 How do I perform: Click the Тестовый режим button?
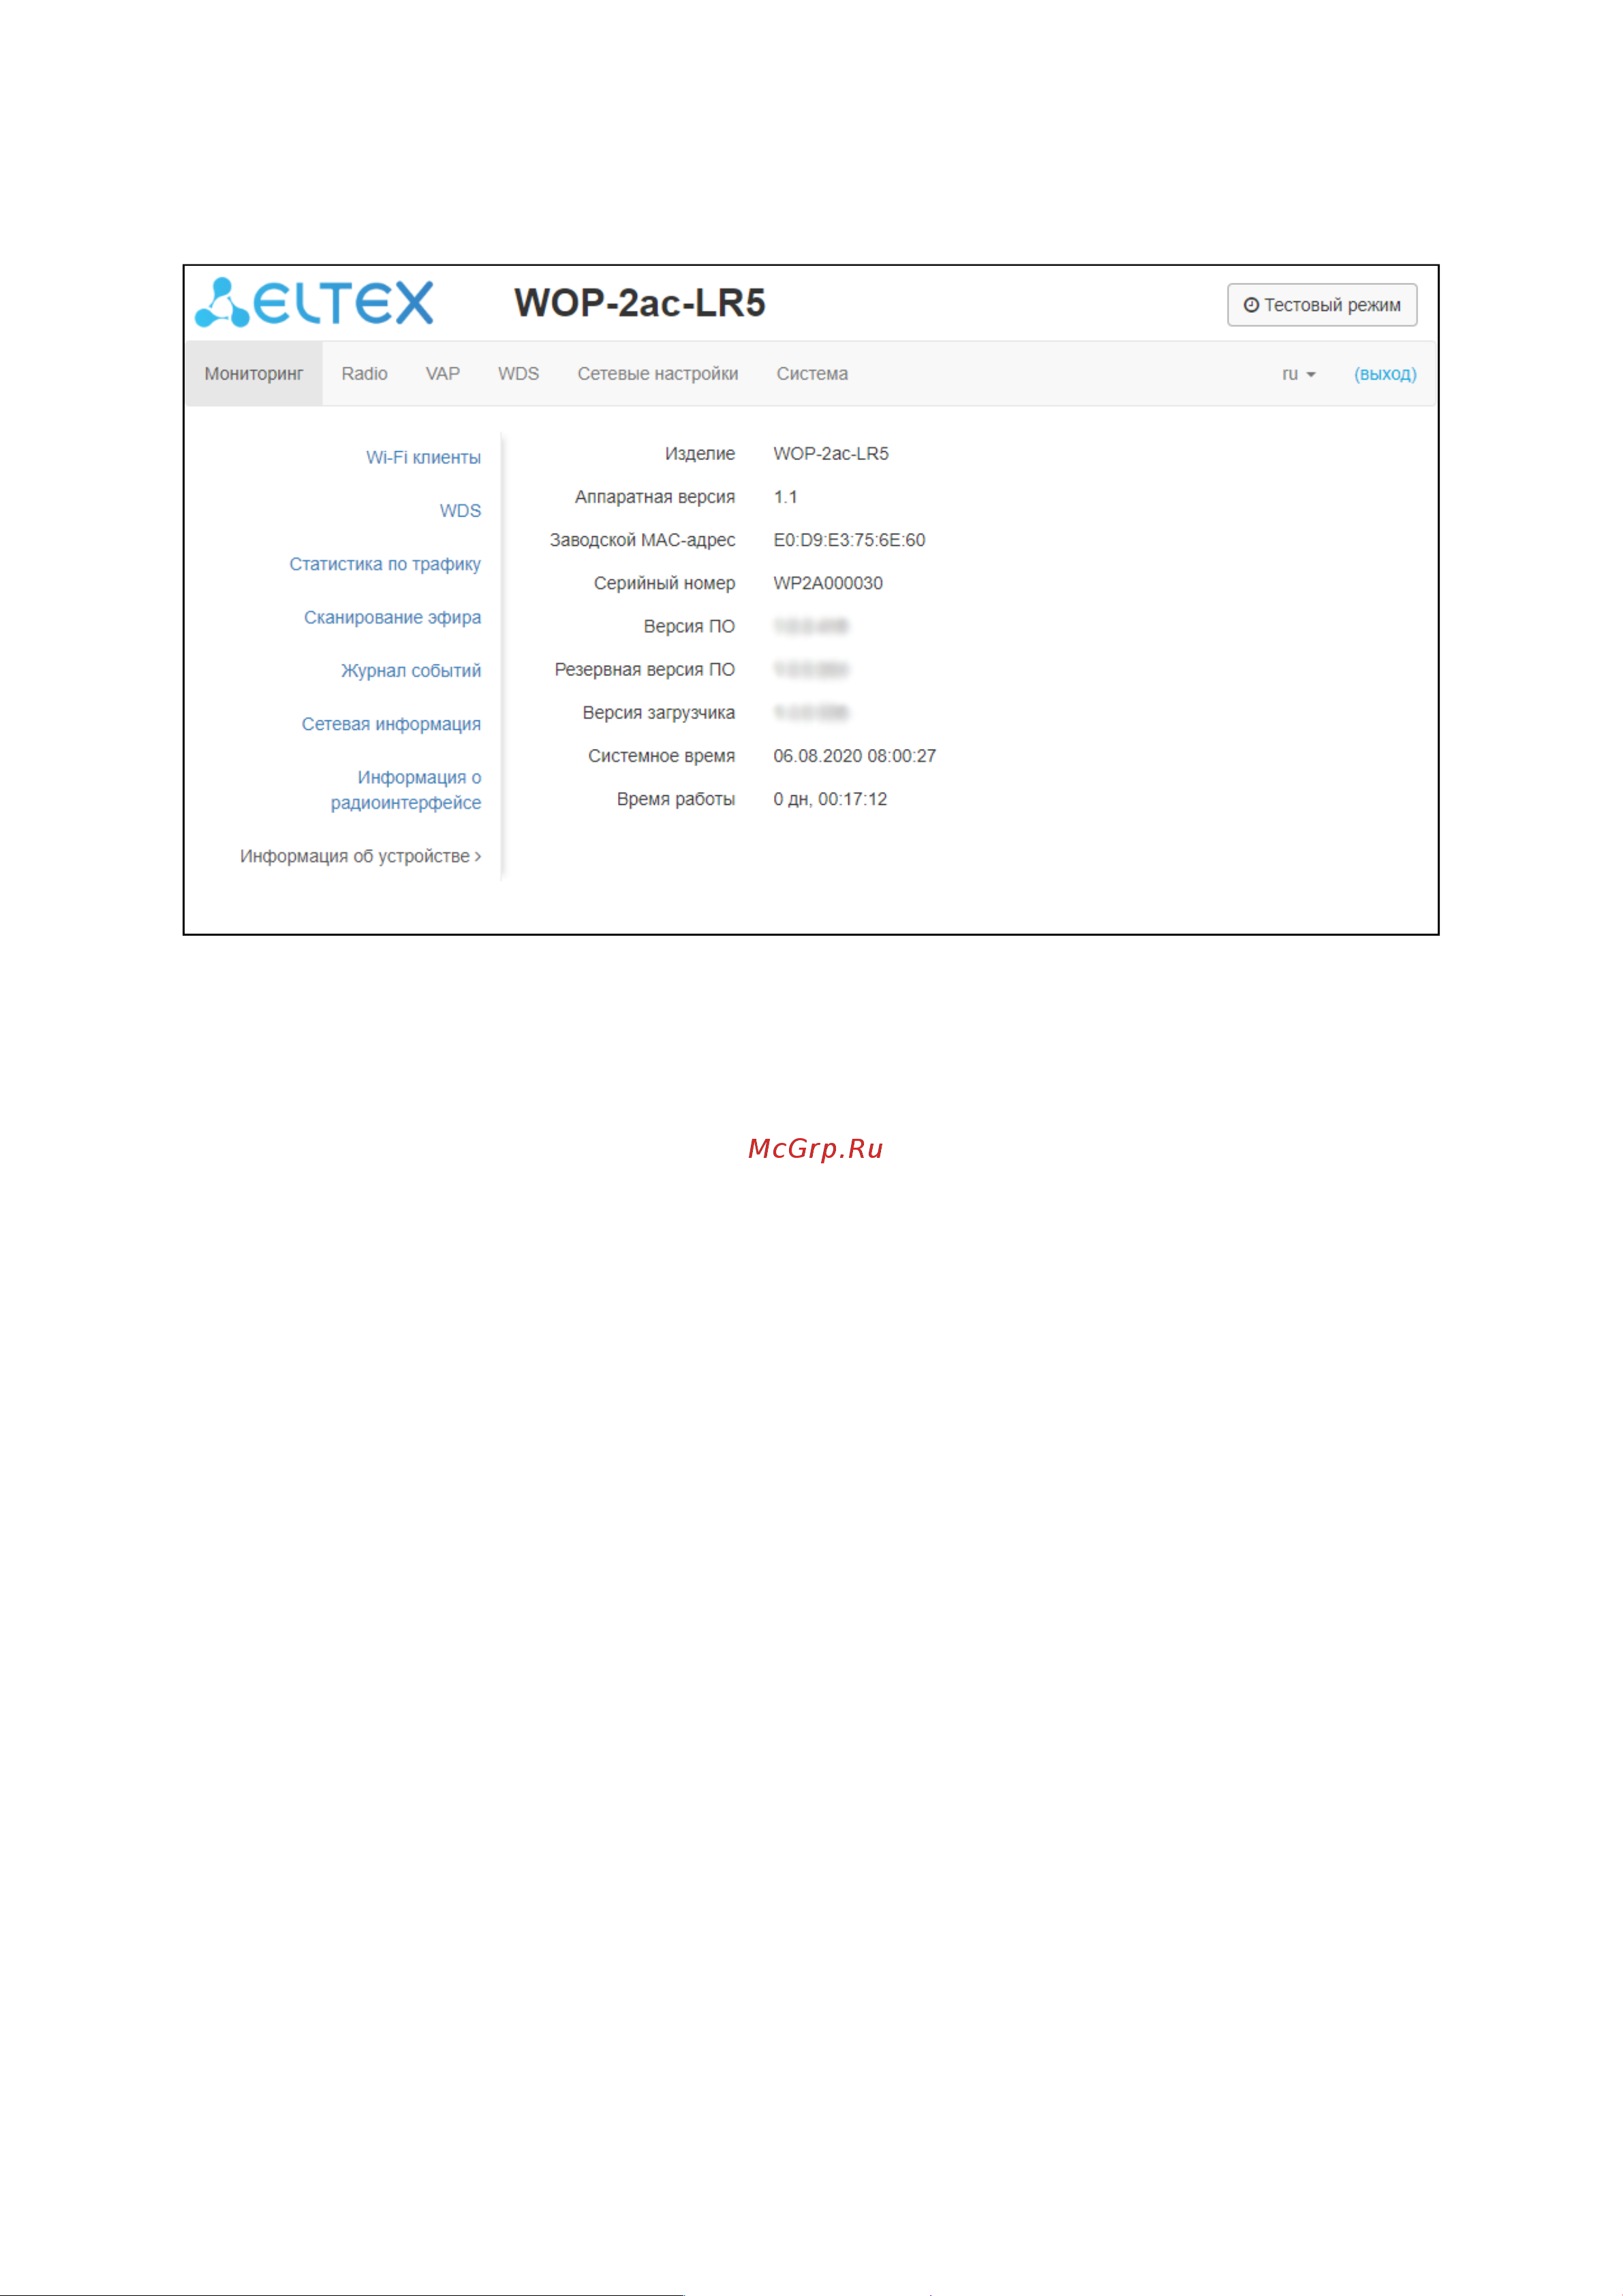click(1322, 305)
